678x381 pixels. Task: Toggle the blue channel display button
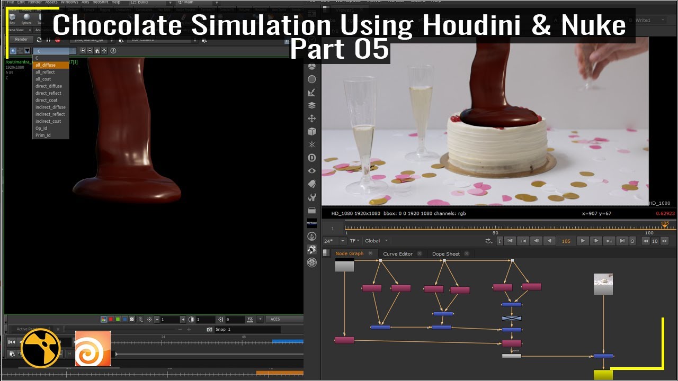coord(124,320)
